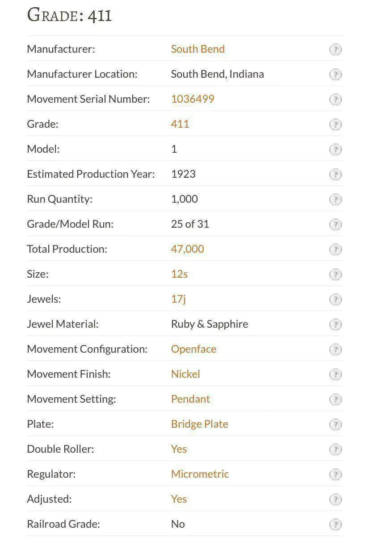370x550 pixels.
Task: Click the help icon beside Manufacturer
Action: (335, 50)
